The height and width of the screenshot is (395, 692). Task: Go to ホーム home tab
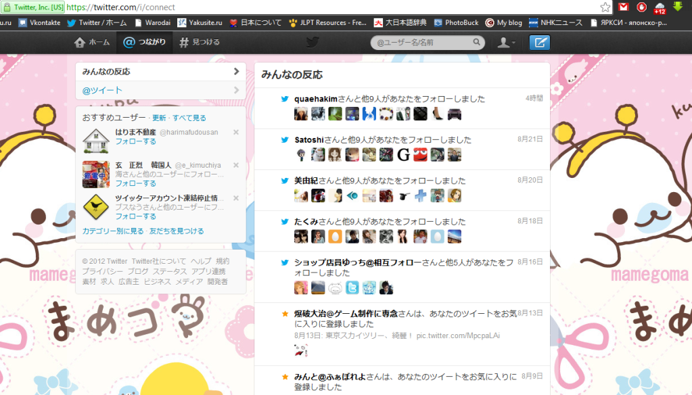[x=92, y=43]
